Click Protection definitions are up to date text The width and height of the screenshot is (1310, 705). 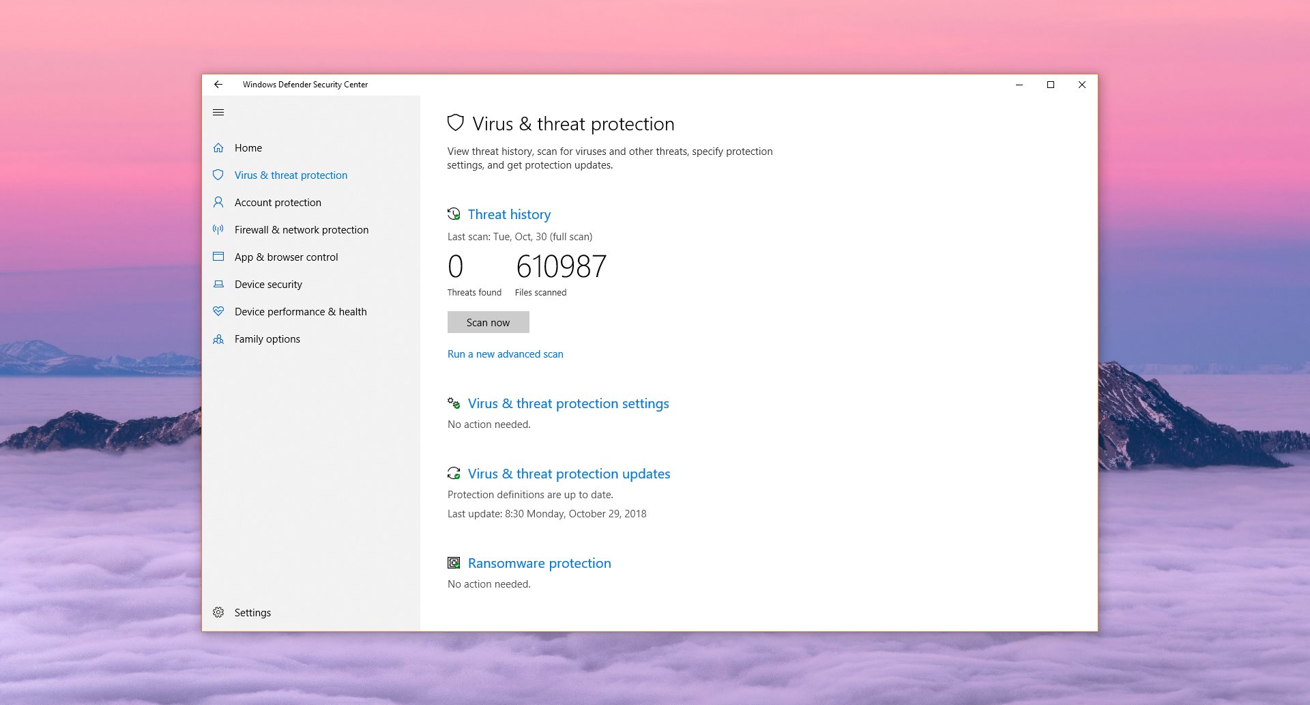point(530,495)
